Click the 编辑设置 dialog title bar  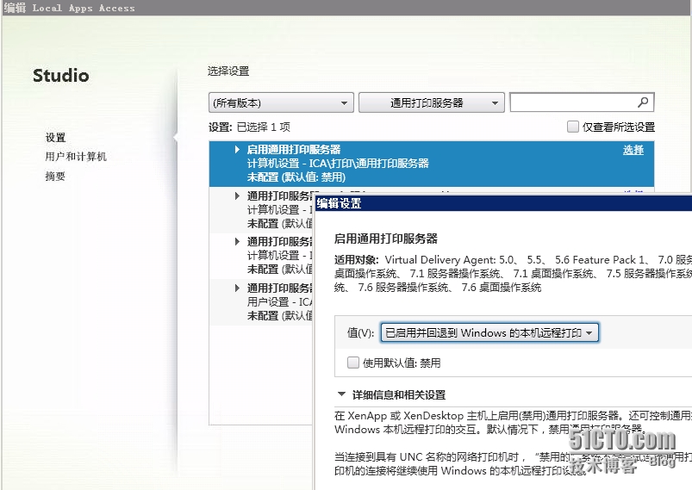pyautogui.click(x=503, y=203)
